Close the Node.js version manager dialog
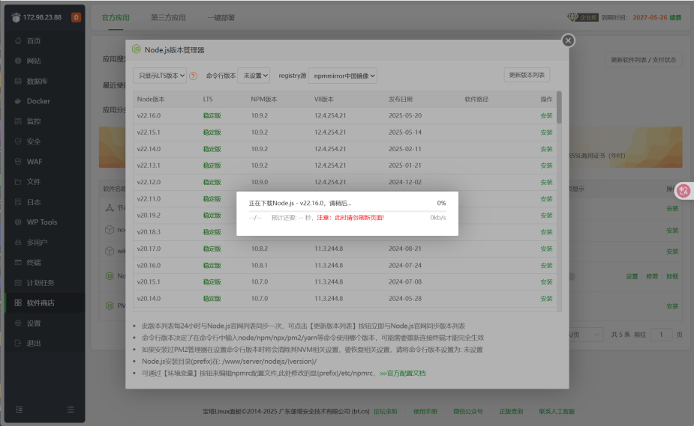The width and height of the screenshot is (694, 426). pos(568,40)
